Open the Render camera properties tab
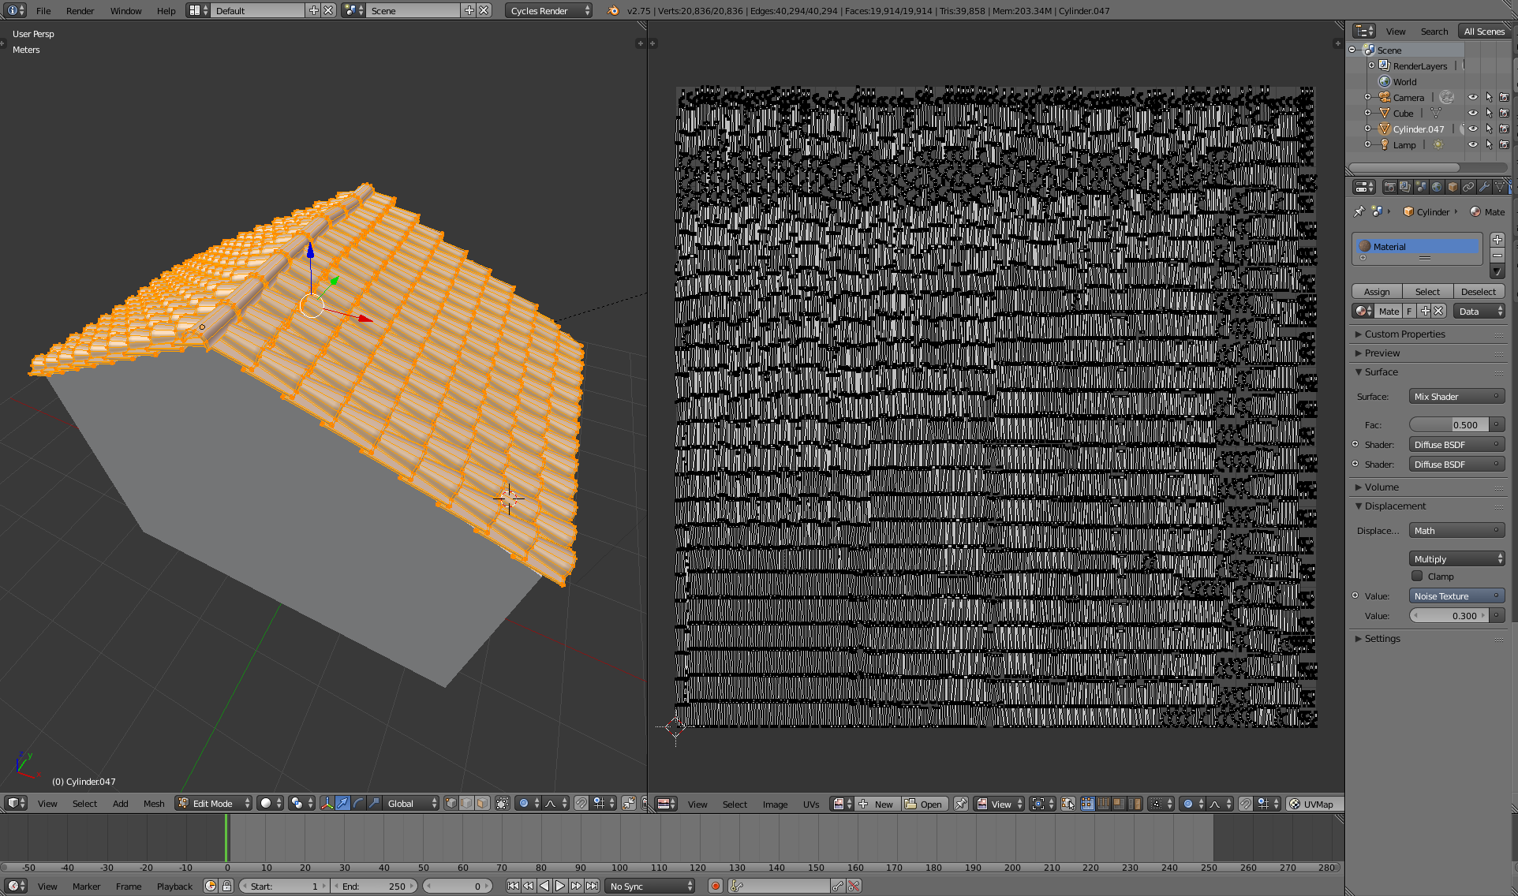The width and height of the screenshot is (1518, 896). 1390,187
